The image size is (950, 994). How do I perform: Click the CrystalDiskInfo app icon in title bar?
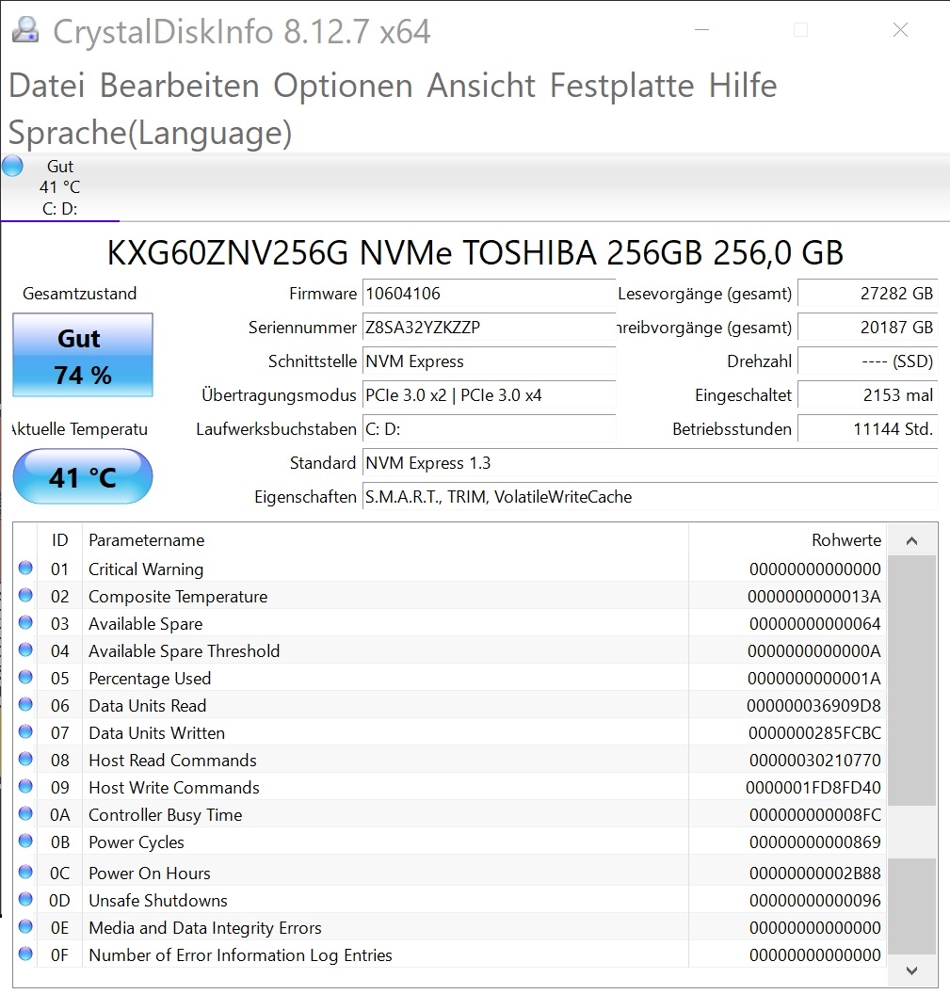coord(25,30)
